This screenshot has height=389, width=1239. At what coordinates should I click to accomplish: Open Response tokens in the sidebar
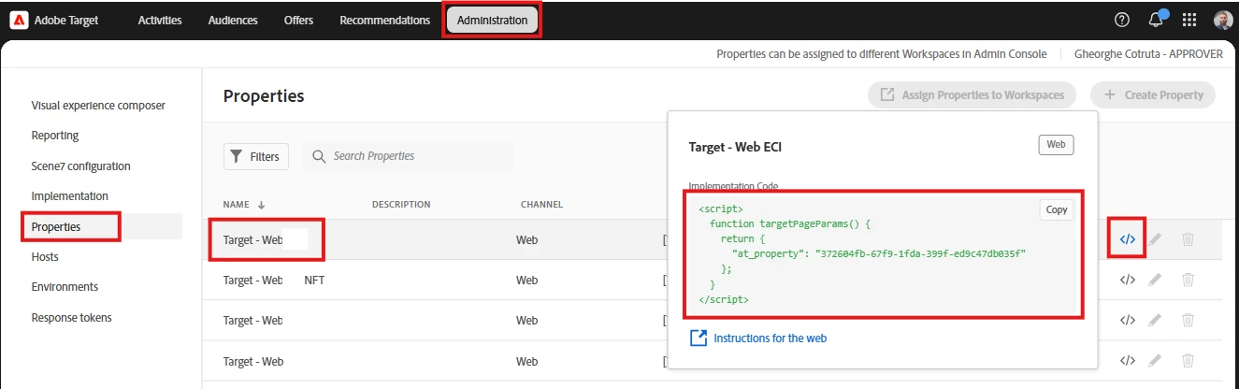71,318
